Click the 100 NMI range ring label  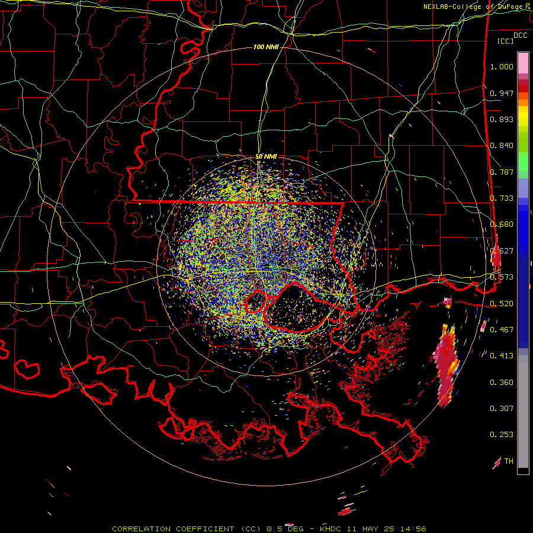266,47
